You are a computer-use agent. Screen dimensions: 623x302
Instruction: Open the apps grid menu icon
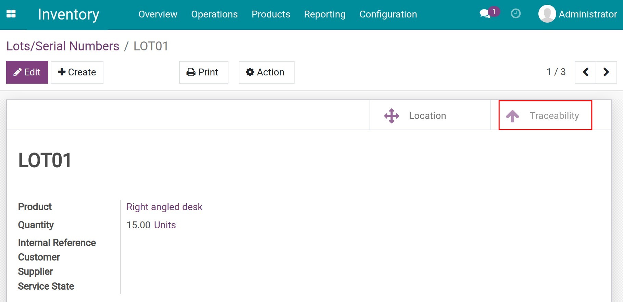pos(11,14)
